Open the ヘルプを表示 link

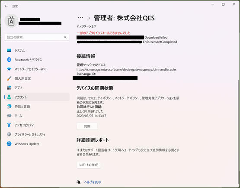pos(93,182)
